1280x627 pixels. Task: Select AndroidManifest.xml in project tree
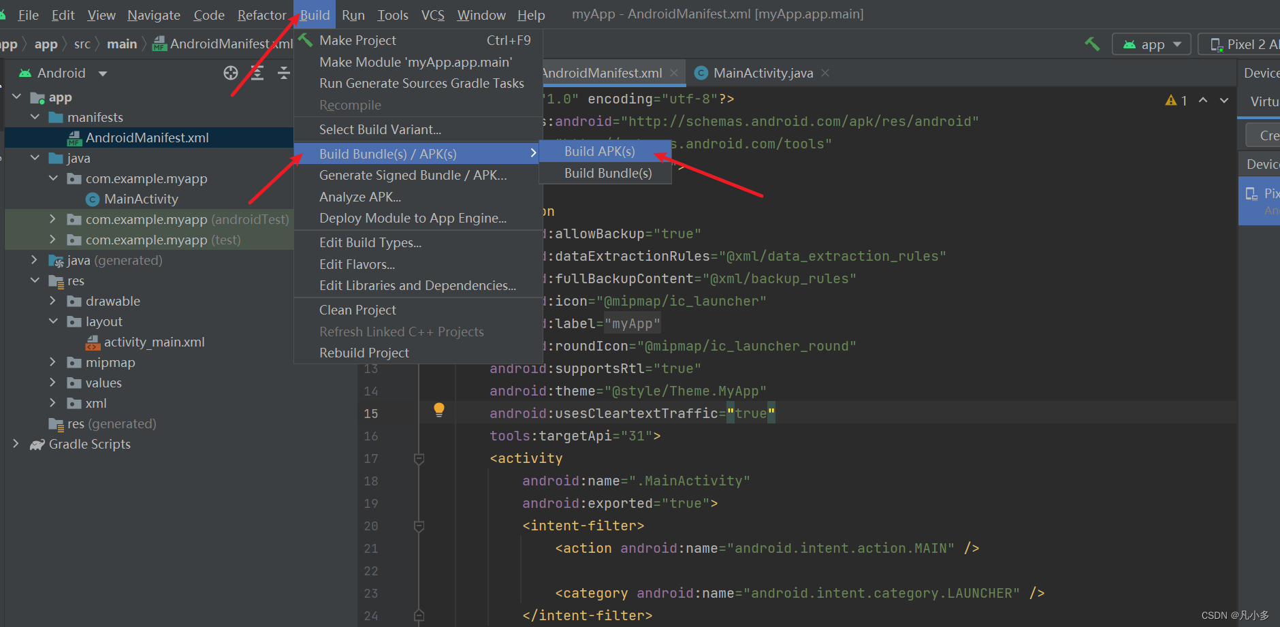point(147,138)
